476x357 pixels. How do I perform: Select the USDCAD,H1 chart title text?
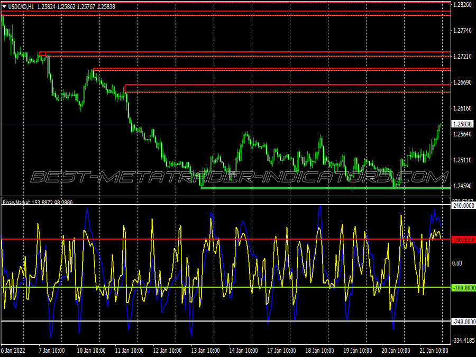pos(21,7)
